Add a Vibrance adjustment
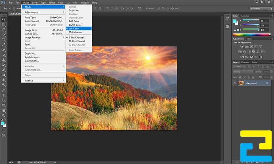274x164 pixels. click(x=260, y=46)
